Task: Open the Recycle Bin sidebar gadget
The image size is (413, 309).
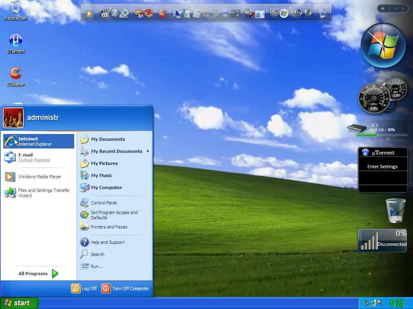Action: point(395,211)
